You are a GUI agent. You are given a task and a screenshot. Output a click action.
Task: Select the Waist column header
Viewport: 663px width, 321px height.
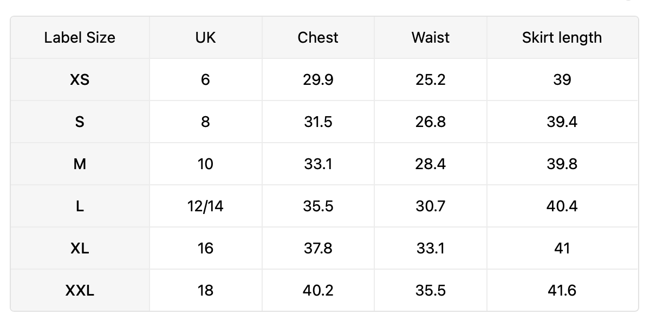tap(431, 37)
